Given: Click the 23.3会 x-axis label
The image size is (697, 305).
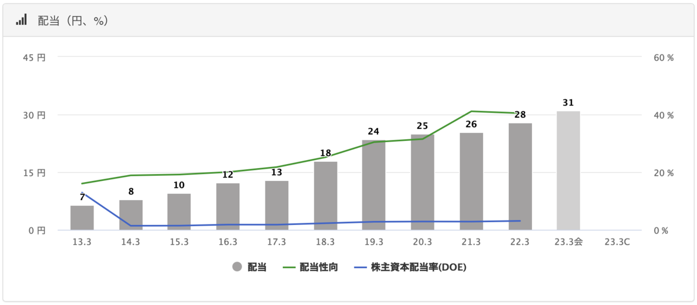Looking at the screenshot, I should click(568, 242).
